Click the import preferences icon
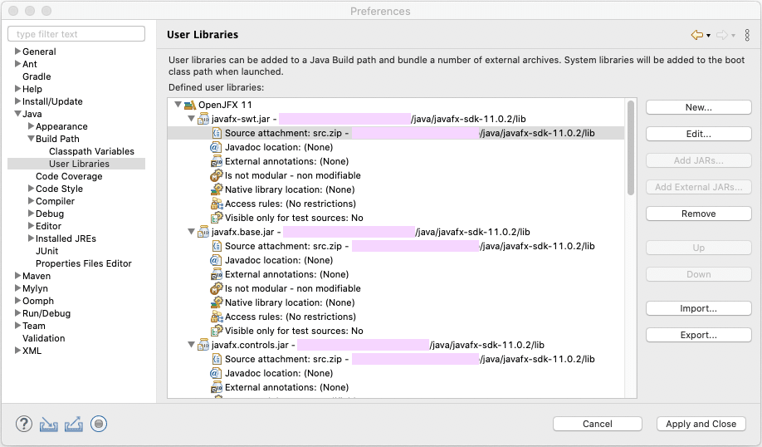This screenshot has height=447, width=762. click(x=49, y=424)
